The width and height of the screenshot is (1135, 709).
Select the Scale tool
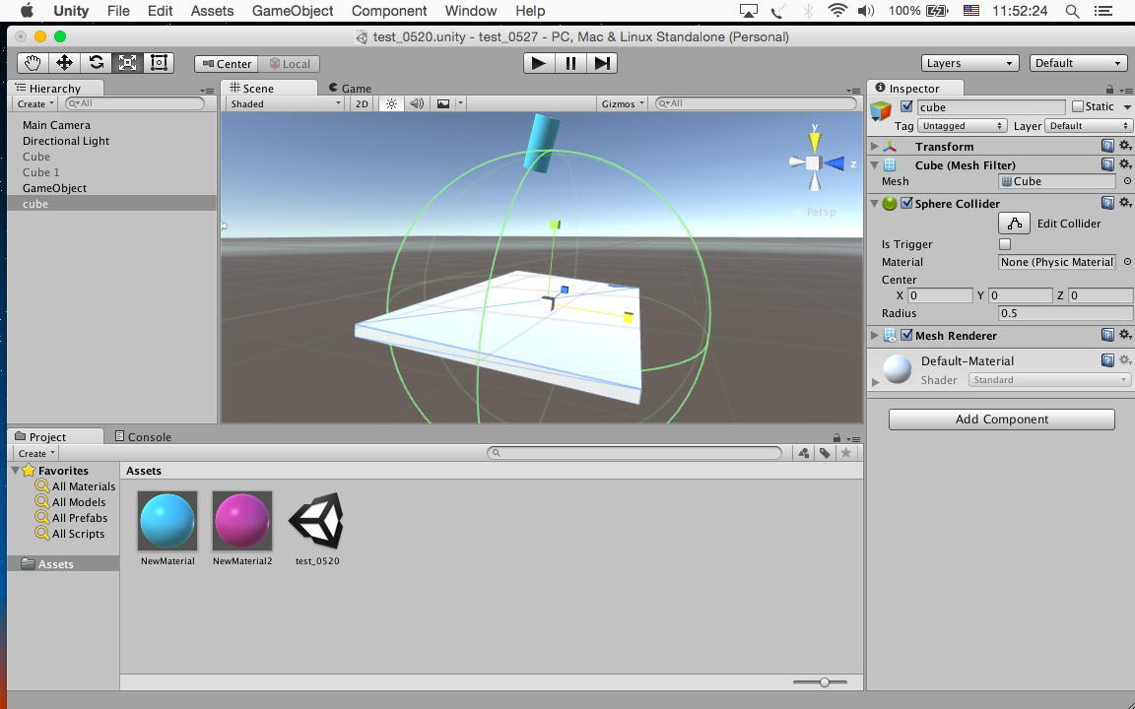tap(127, 63)
